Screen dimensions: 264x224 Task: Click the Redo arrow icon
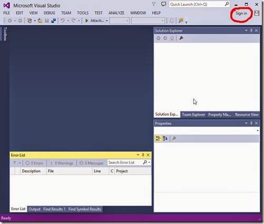click(73, 21)
